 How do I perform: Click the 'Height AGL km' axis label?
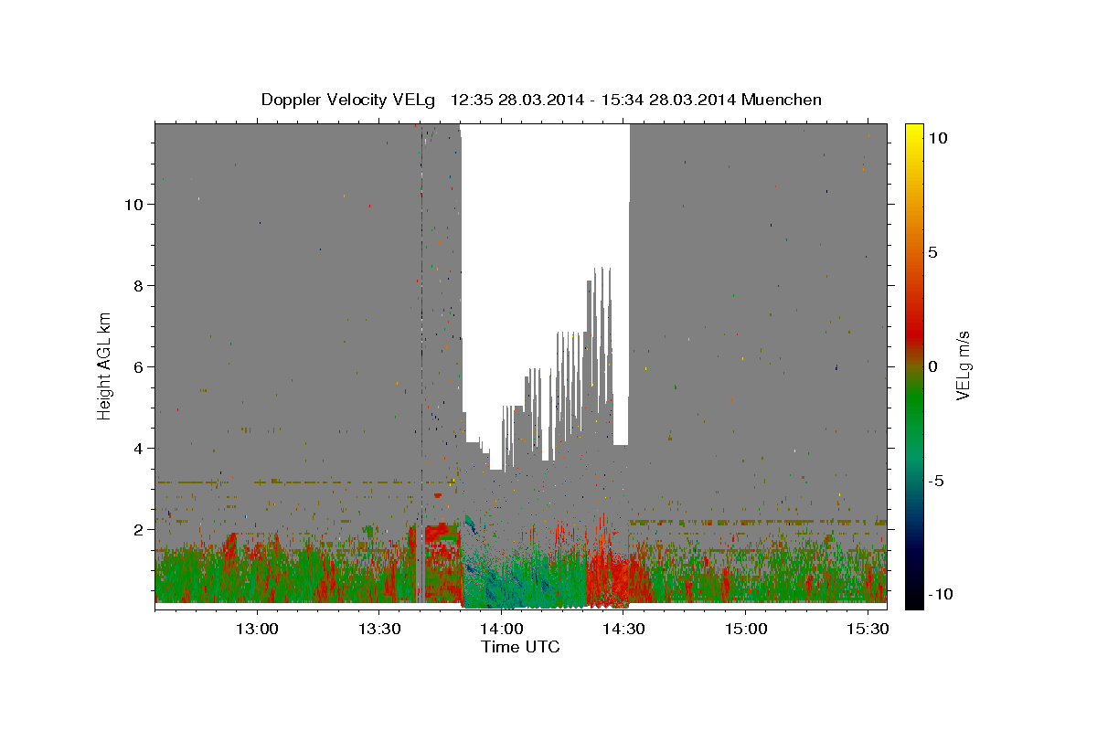point(105,365)
